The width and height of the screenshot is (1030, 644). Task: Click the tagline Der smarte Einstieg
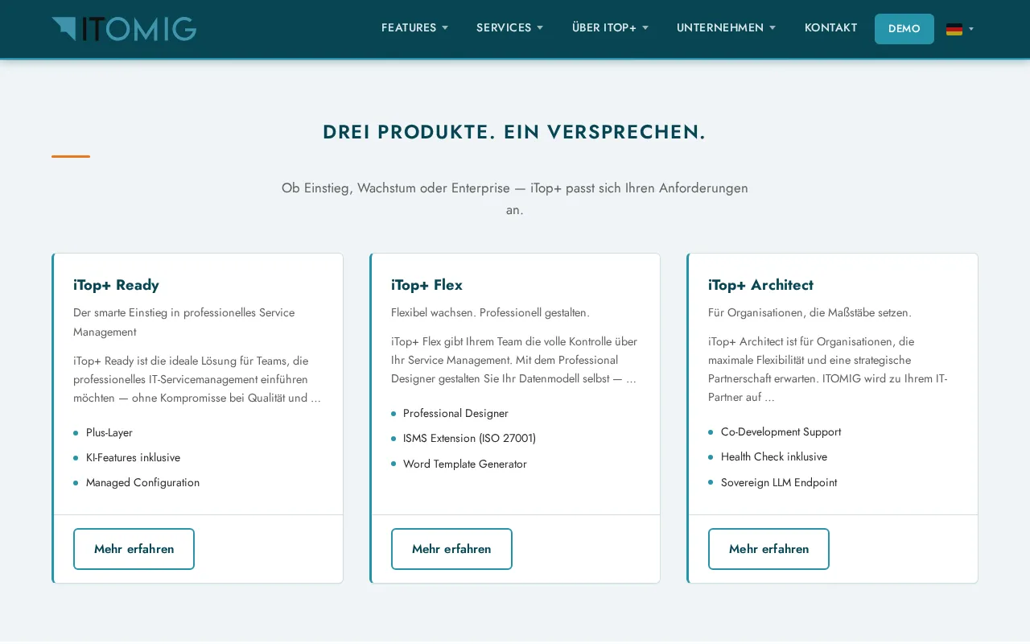184,322
